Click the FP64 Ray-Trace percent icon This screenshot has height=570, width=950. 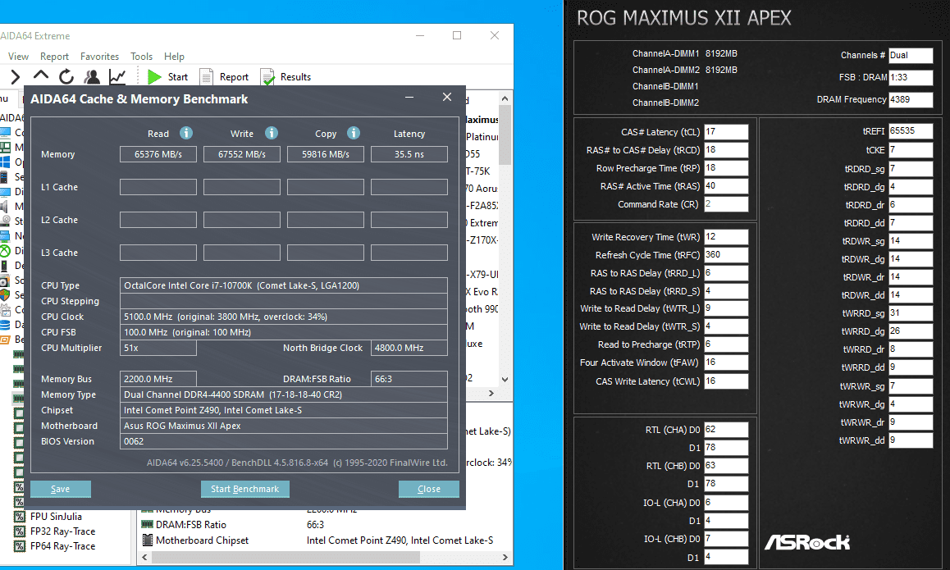20,545
